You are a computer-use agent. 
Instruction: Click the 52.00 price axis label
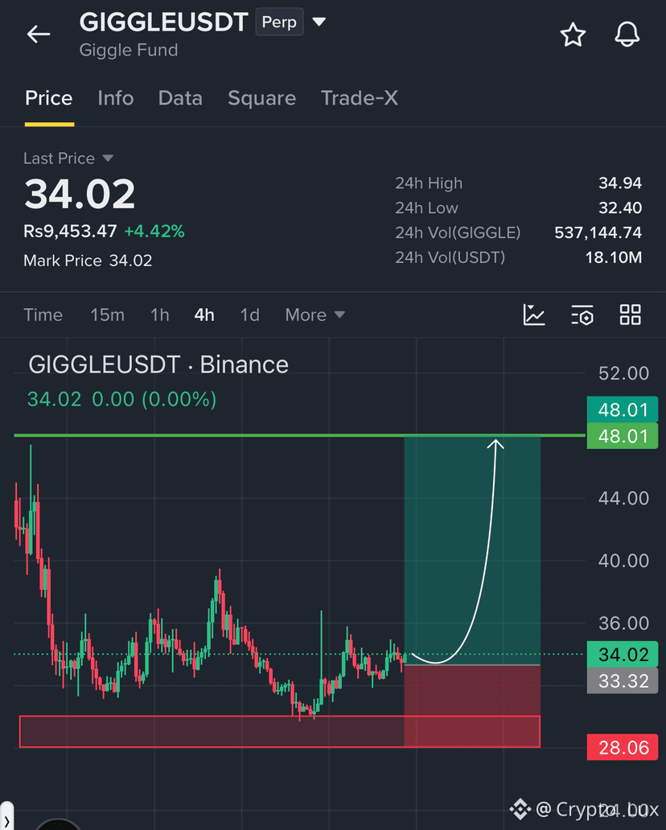pyautogui.click(x=623, y=374)
